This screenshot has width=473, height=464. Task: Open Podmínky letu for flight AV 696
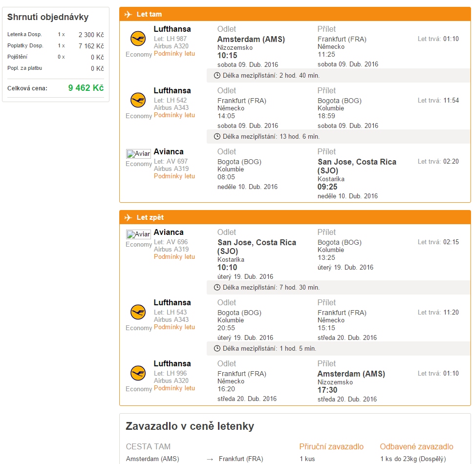point(174,256)
